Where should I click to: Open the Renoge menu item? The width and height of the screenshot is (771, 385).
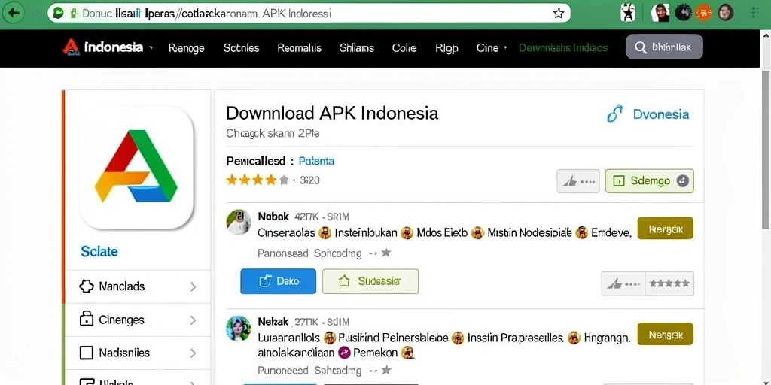click(187, 47)
